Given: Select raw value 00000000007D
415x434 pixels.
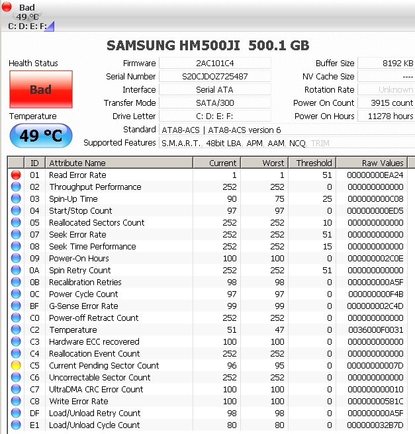Looking at the screenshot, I should (x=375, y=365).
